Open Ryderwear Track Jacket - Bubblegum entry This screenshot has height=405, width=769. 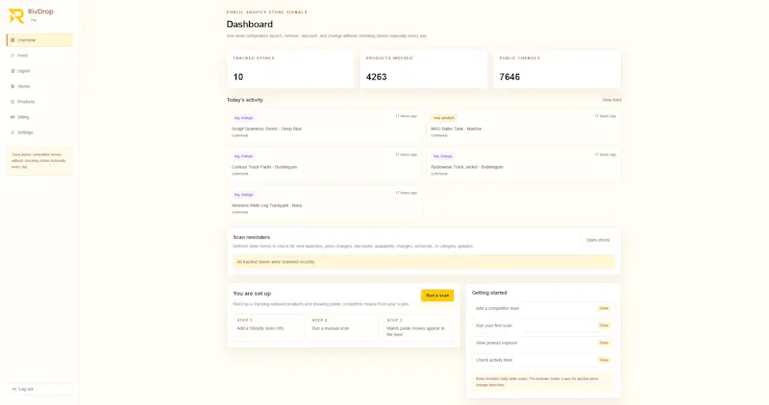point(523,164)
